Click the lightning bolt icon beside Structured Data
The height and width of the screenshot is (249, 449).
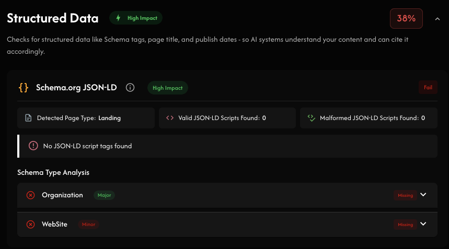click(x=118, y=18)
